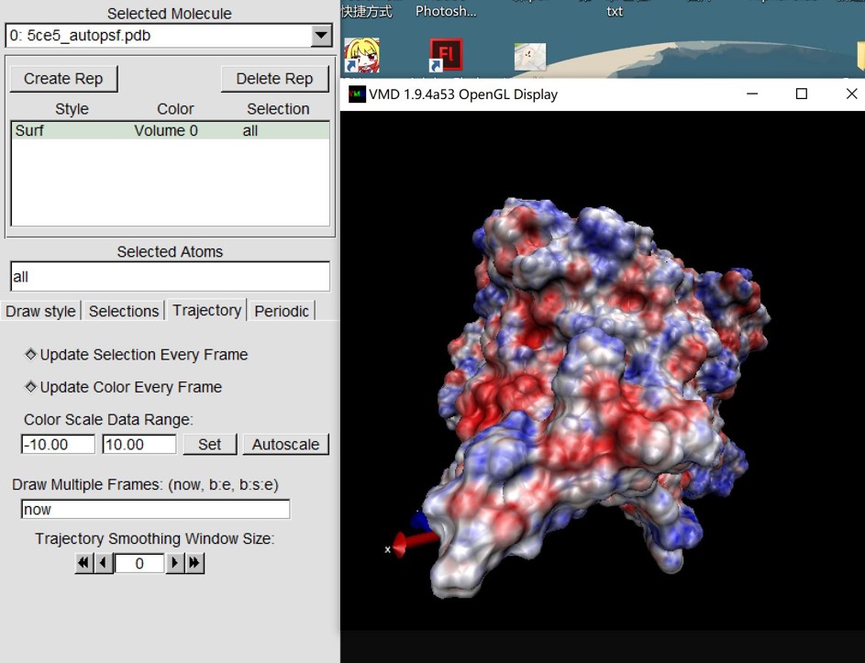
Task: Click the map image desktop icon
Action: tap(530, 57)
